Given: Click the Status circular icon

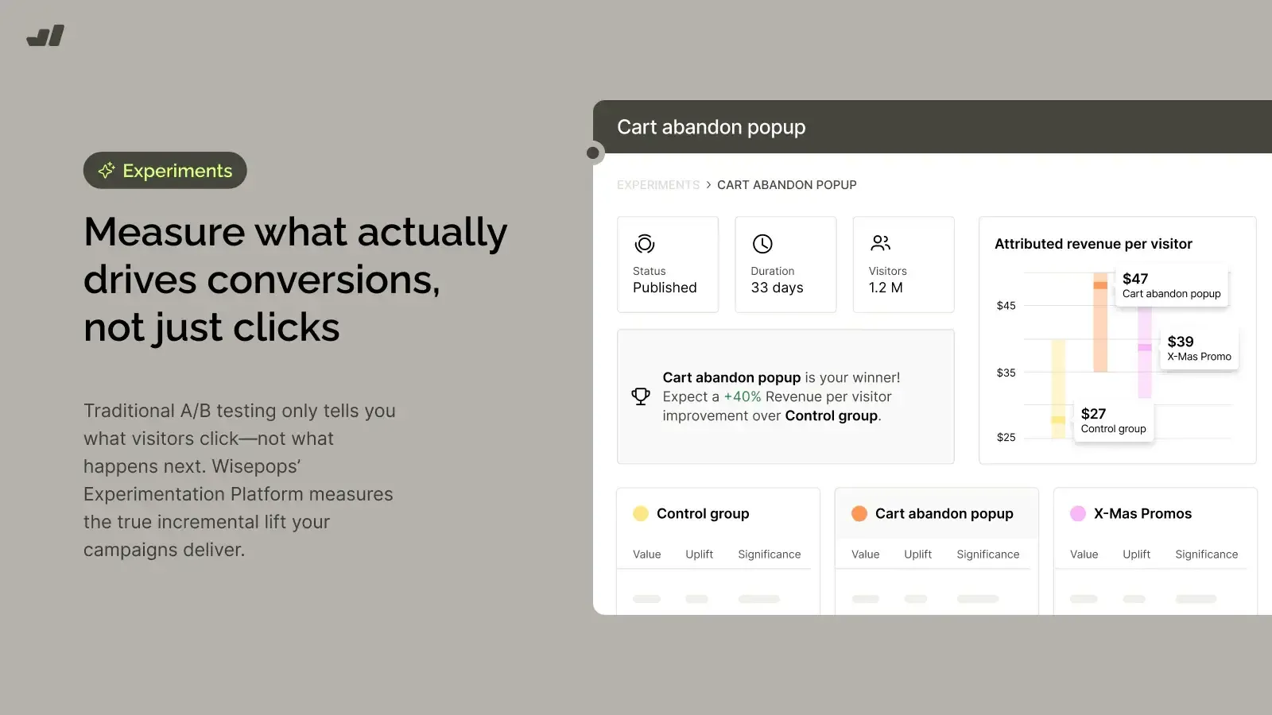Looking at the screenshot, I should 645,244.
